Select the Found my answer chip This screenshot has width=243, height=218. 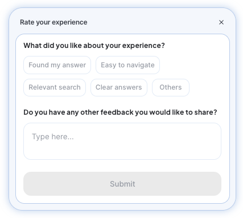(x=57, y=65)
